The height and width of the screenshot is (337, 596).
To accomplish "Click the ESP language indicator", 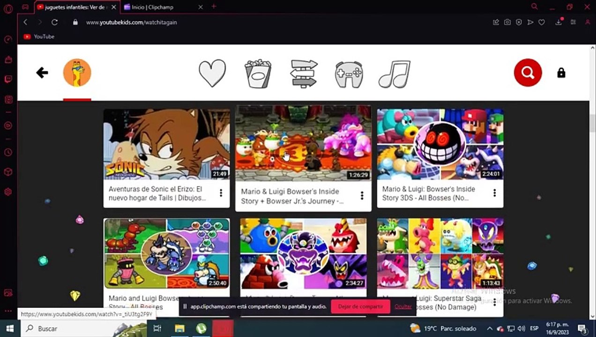I will pos(534,329).
